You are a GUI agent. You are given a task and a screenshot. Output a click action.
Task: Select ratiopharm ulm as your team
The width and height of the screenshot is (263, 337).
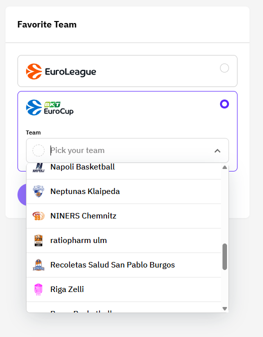click(x=124, y=240)
